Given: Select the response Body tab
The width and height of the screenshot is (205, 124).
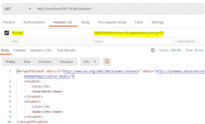Looking at the screenshot, I should point(5,50).
